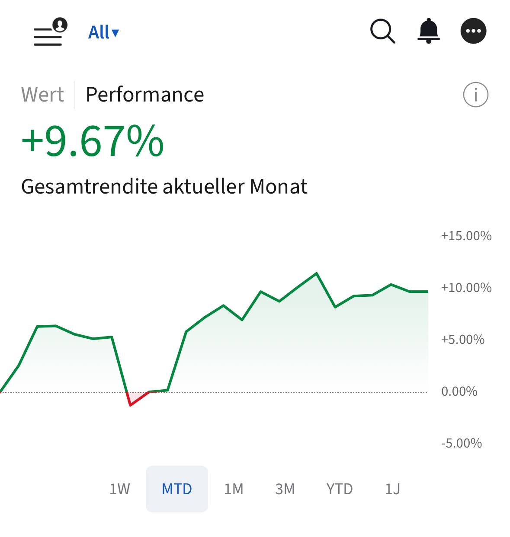Open notifications via the bell icon
Image resolution: width=510 pixels, height=537 pixels.
click(x=428, y=31)
